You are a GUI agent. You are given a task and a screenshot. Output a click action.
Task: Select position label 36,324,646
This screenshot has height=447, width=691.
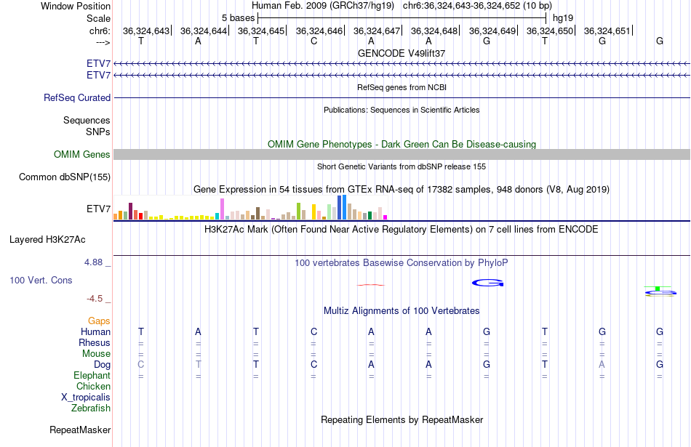tap(319, 31)
